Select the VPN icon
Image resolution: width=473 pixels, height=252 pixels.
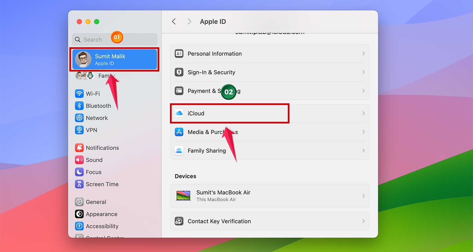point(79,130)
